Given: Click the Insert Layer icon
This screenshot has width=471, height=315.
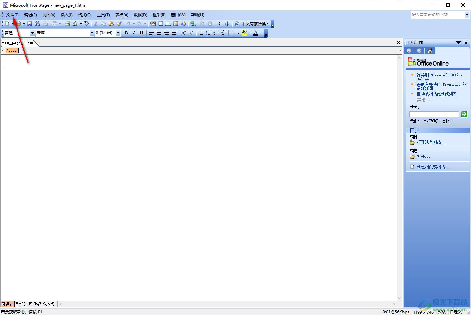Looking at the screenshot, I should click(x=168, y=24).
